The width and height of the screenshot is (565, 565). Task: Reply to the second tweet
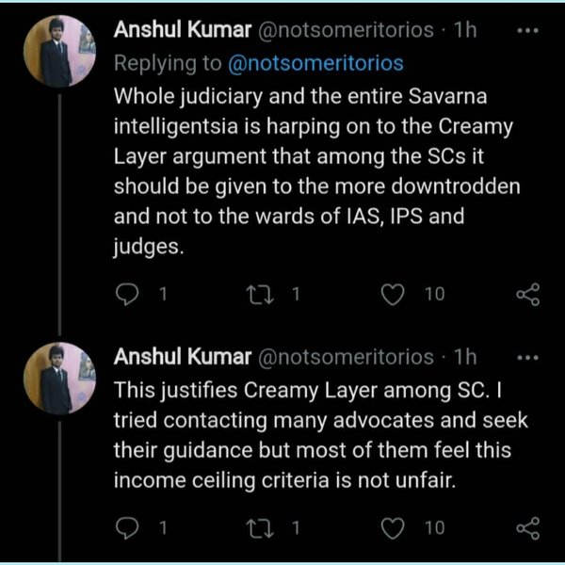[127, 528]
